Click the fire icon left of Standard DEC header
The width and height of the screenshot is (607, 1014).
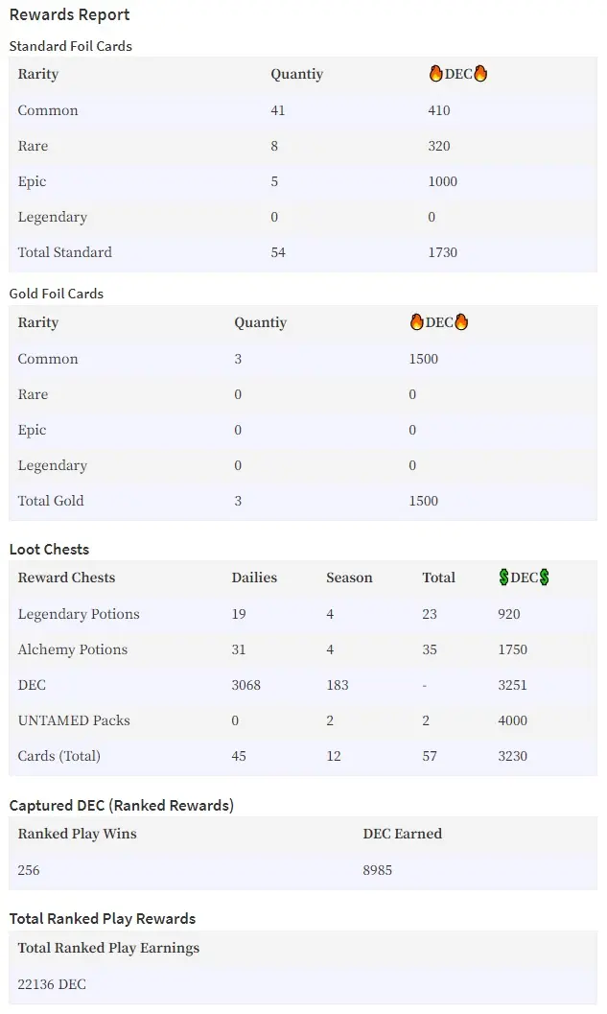pos(436,74)
